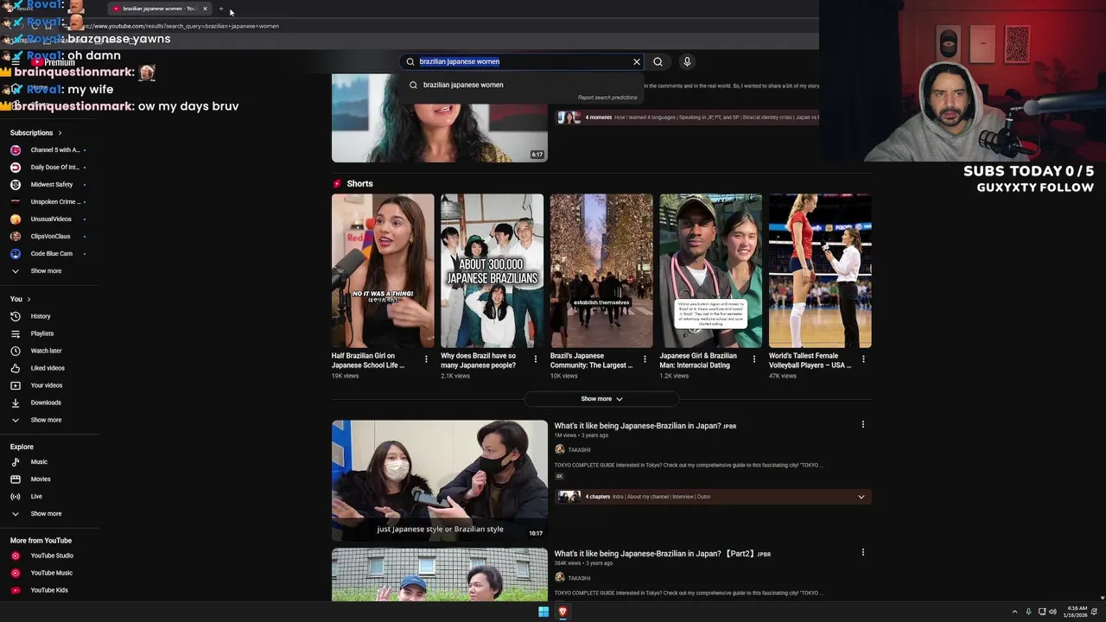Viewport: 1106px width, 622px height.
Task: Expand the 4 chapters dropdown
Action: pyautogui.click(x=861, y=497)
